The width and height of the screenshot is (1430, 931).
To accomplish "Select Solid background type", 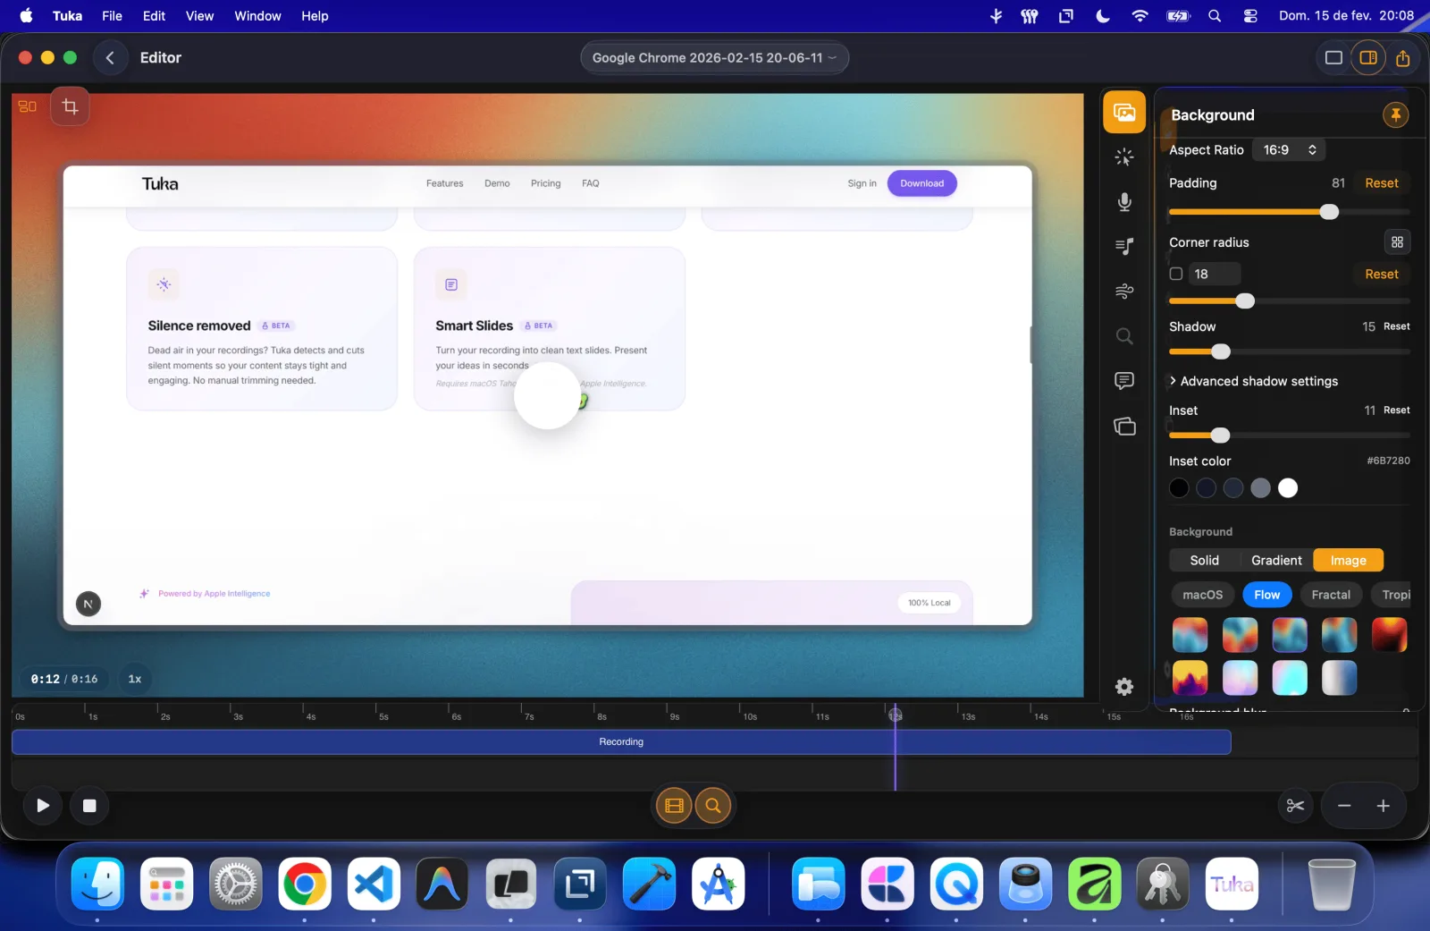I will (1204, 560).
